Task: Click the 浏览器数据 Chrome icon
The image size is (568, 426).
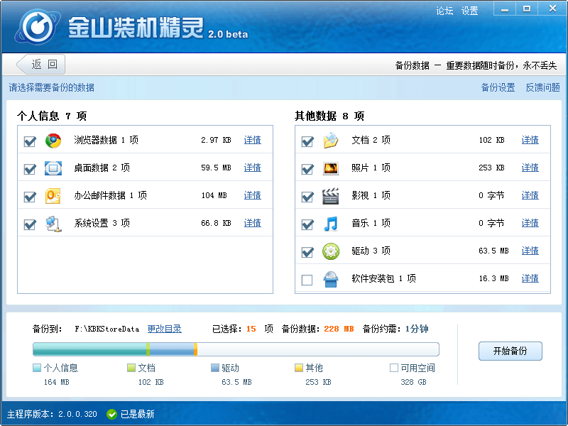Action: 53,141
